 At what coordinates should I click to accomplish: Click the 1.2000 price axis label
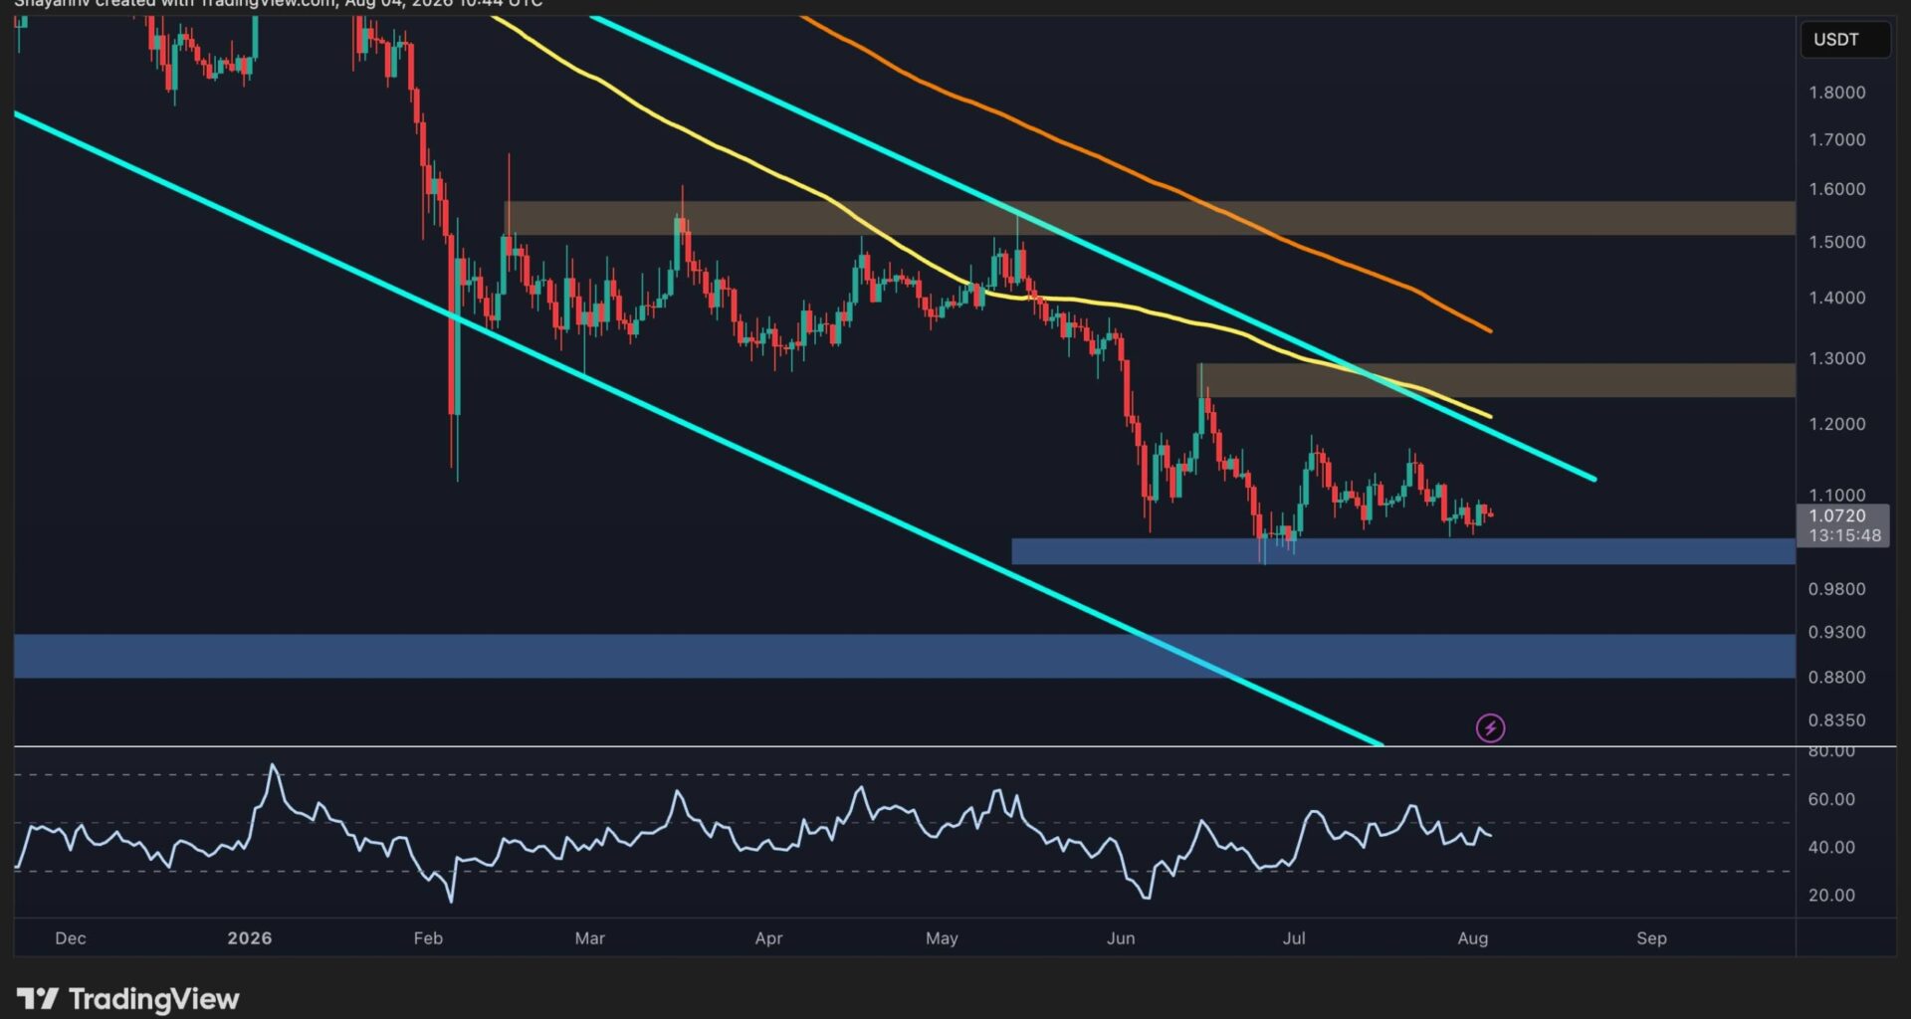1837,424
